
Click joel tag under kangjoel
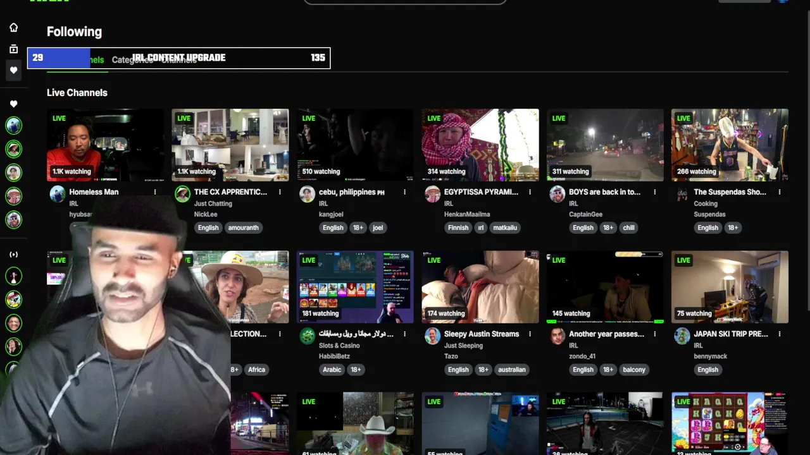tap(378, 227)
